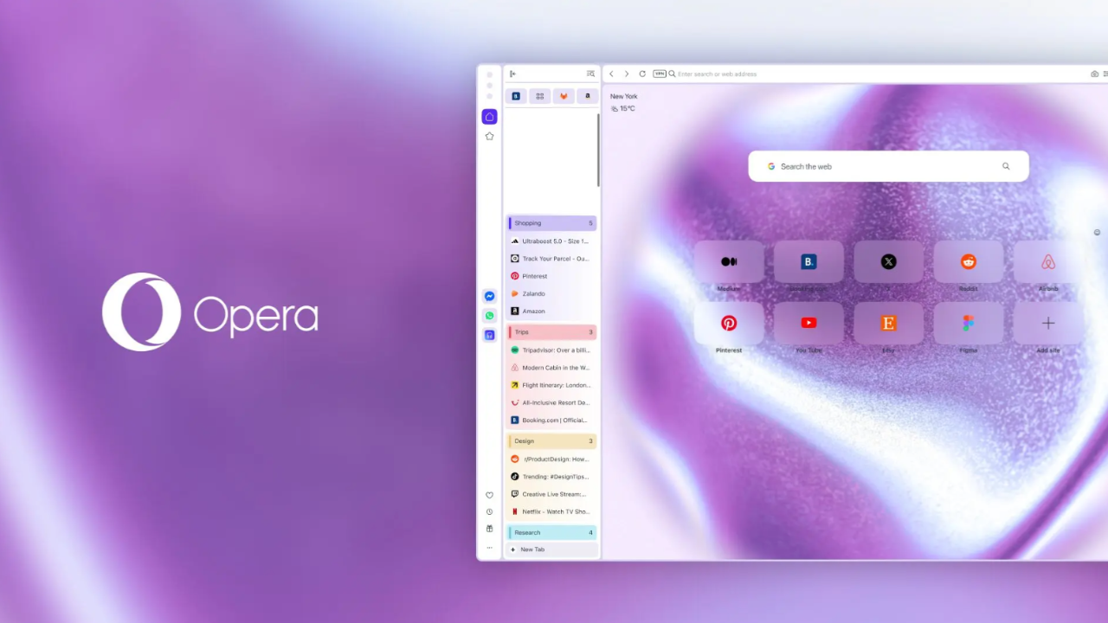This screenshot has width=1108, height=623.
Task: Go back with the back arrow
Action: point(611,74)
